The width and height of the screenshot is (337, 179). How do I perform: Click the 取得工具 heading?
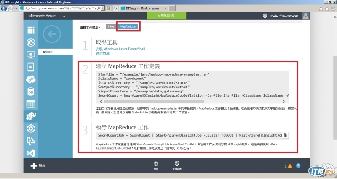pyautogui.click(x=107, y=42)
